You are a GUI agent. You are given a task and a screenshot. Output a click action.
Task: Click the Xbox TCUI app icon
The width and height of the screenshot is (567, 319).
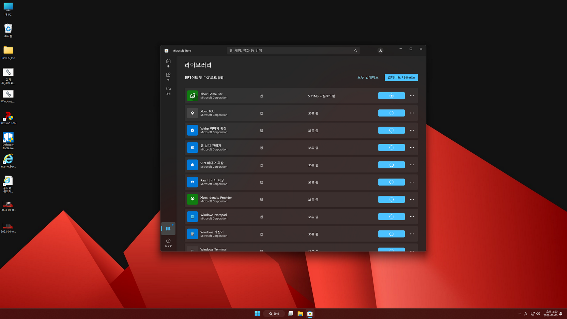coord(193,113)
